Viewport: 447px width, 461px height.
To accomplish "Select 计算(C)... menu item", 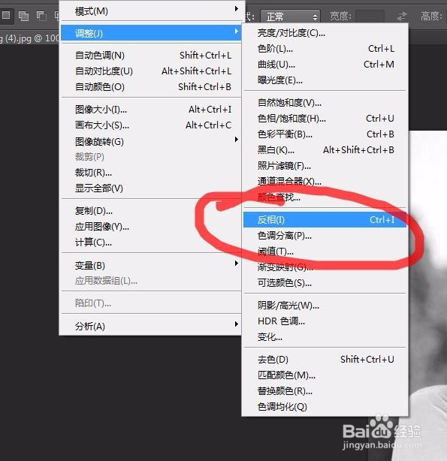I will pyautogui.click(x=152, y=243).
